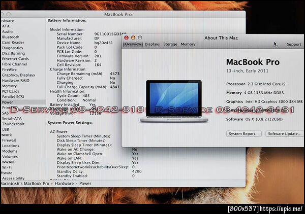Select Firewall in network section
Screen dimensions: 305x214
pyautogui.click(x=9, y=140)
